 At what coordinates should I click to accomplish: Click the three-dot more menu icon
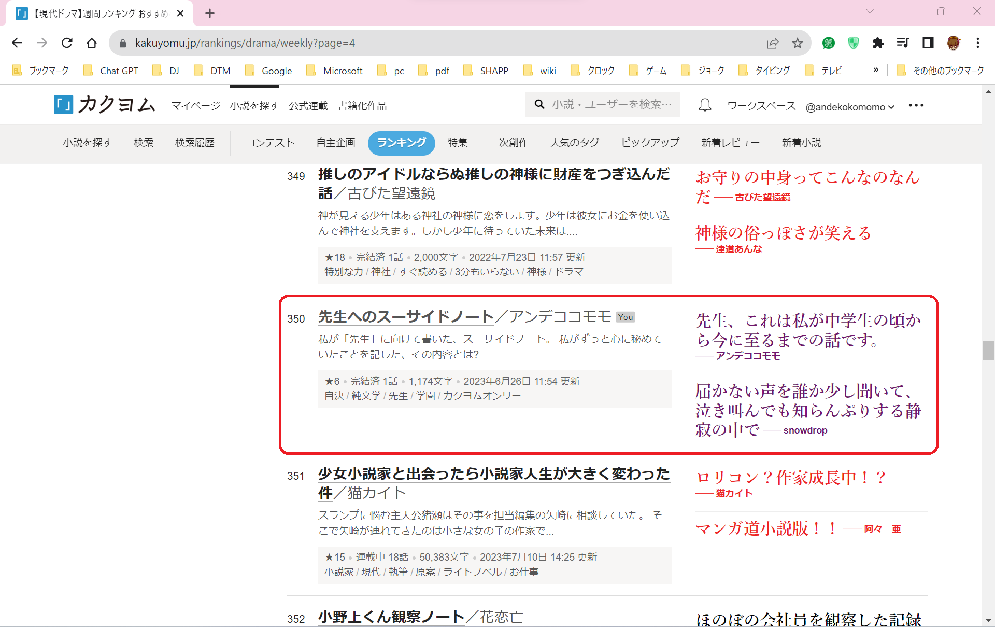916,105
